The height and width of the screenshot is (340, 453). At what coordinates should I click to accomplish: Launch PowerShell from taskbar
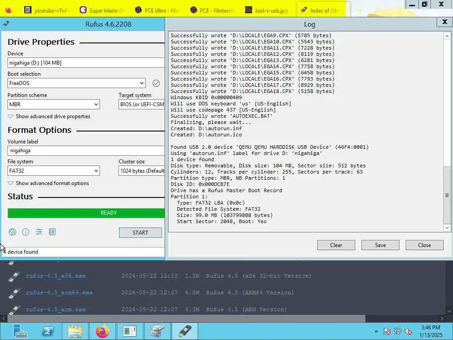[48, 331]
